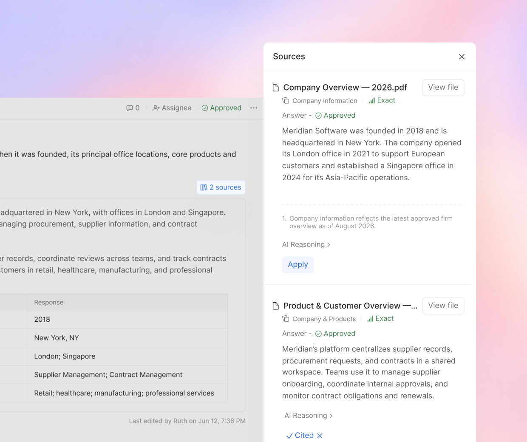Click the Company Overview — 2026.pdf title
This screenshot has height=442, width=527.
click(x=345, y=88)
